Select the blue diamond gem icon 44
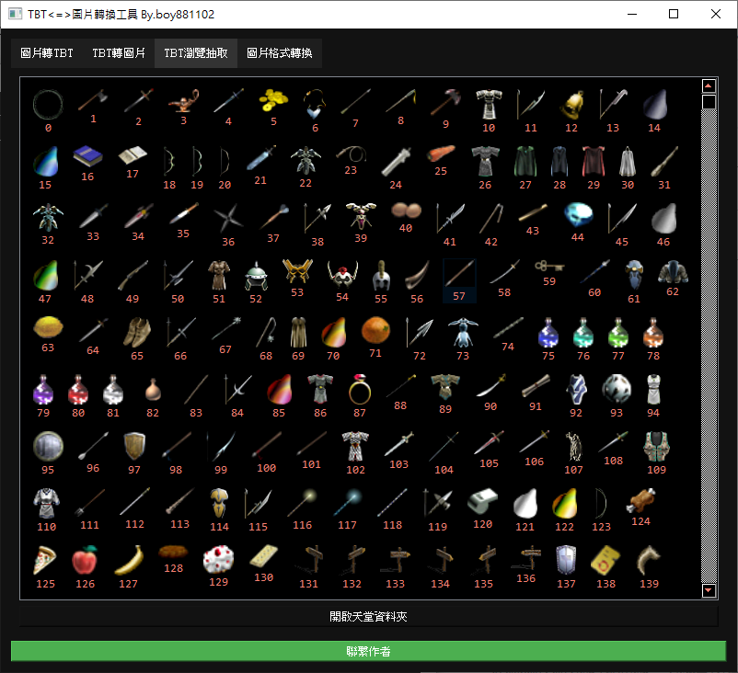Viewport: 738px width, 673px height. pos(578,215)
